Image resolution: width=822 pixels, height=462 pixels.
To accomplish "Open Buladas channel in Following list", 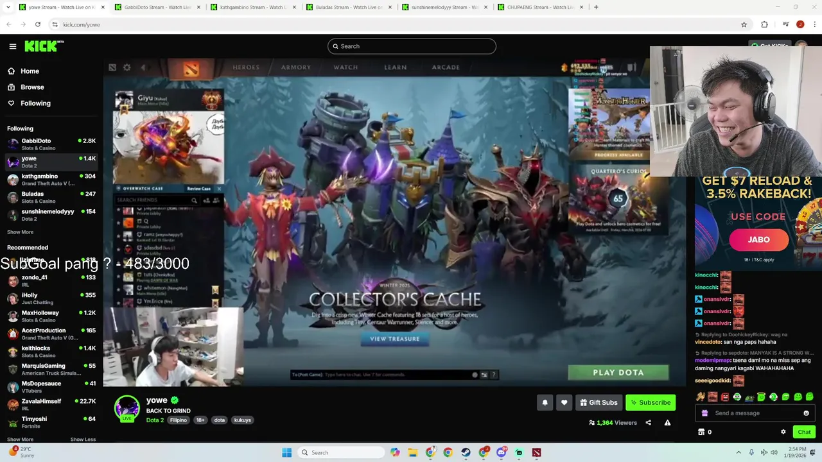I will tap(51, 197).
